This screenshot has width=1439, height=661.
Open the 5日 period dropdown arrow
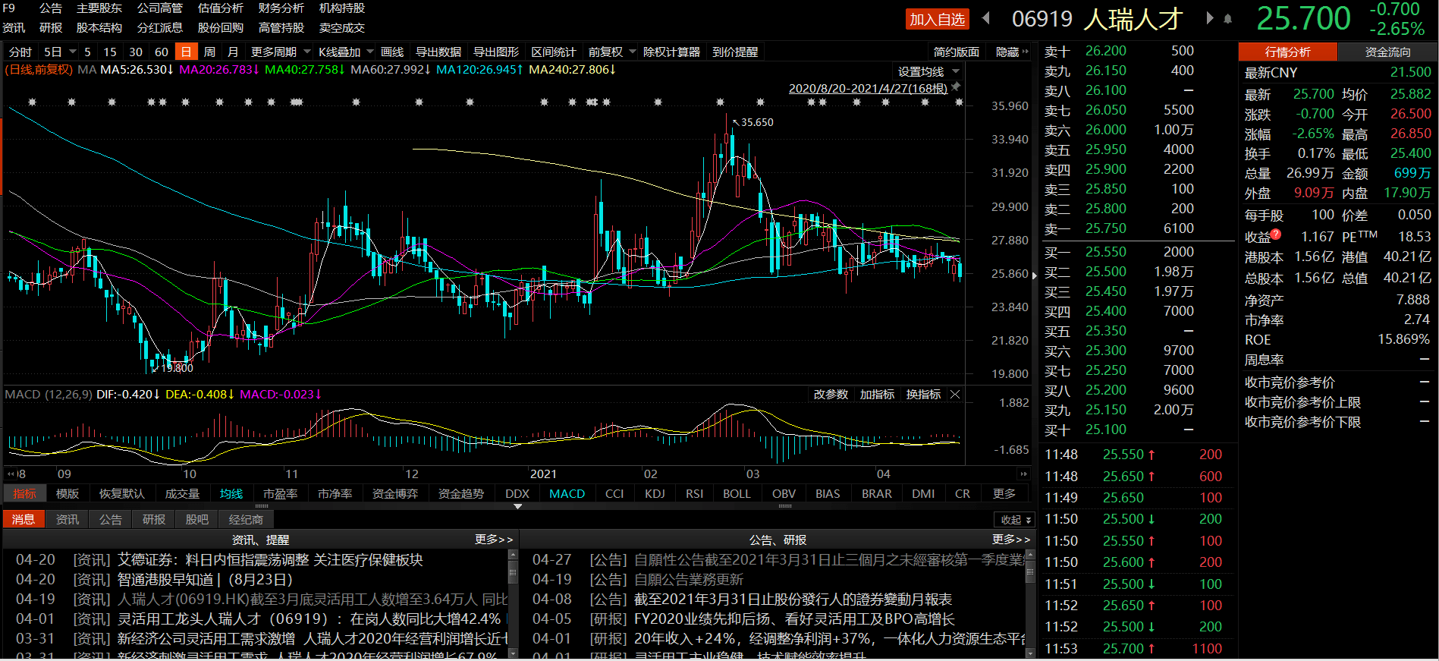[x=73, y=52]
